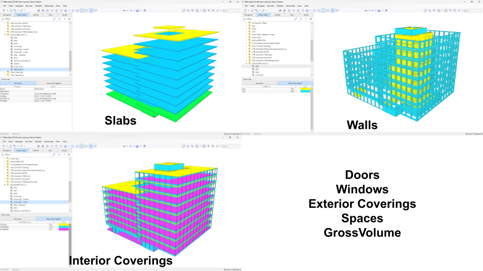Open the auto color legend tab in Slabs window
The image size is (483, 271).
click(53, 83)
